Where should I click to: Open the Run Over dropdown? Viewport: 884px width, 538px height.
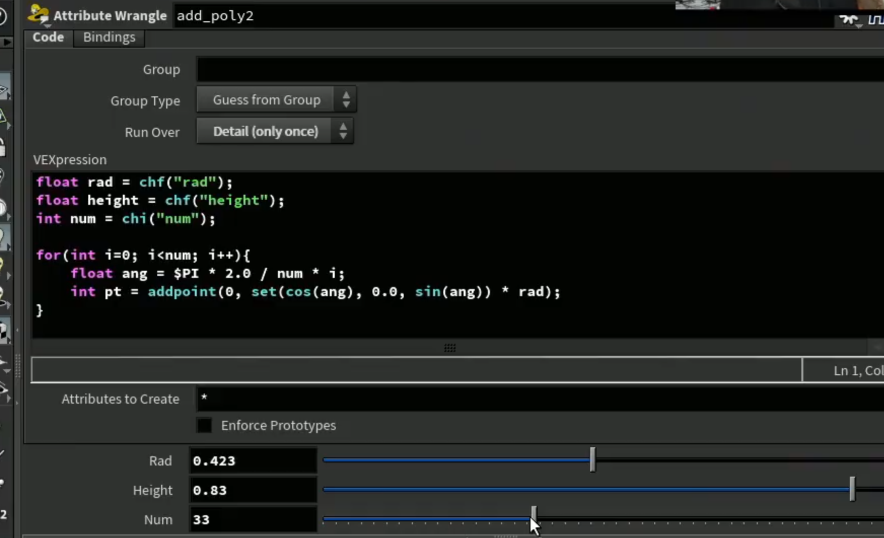point(274,131)
